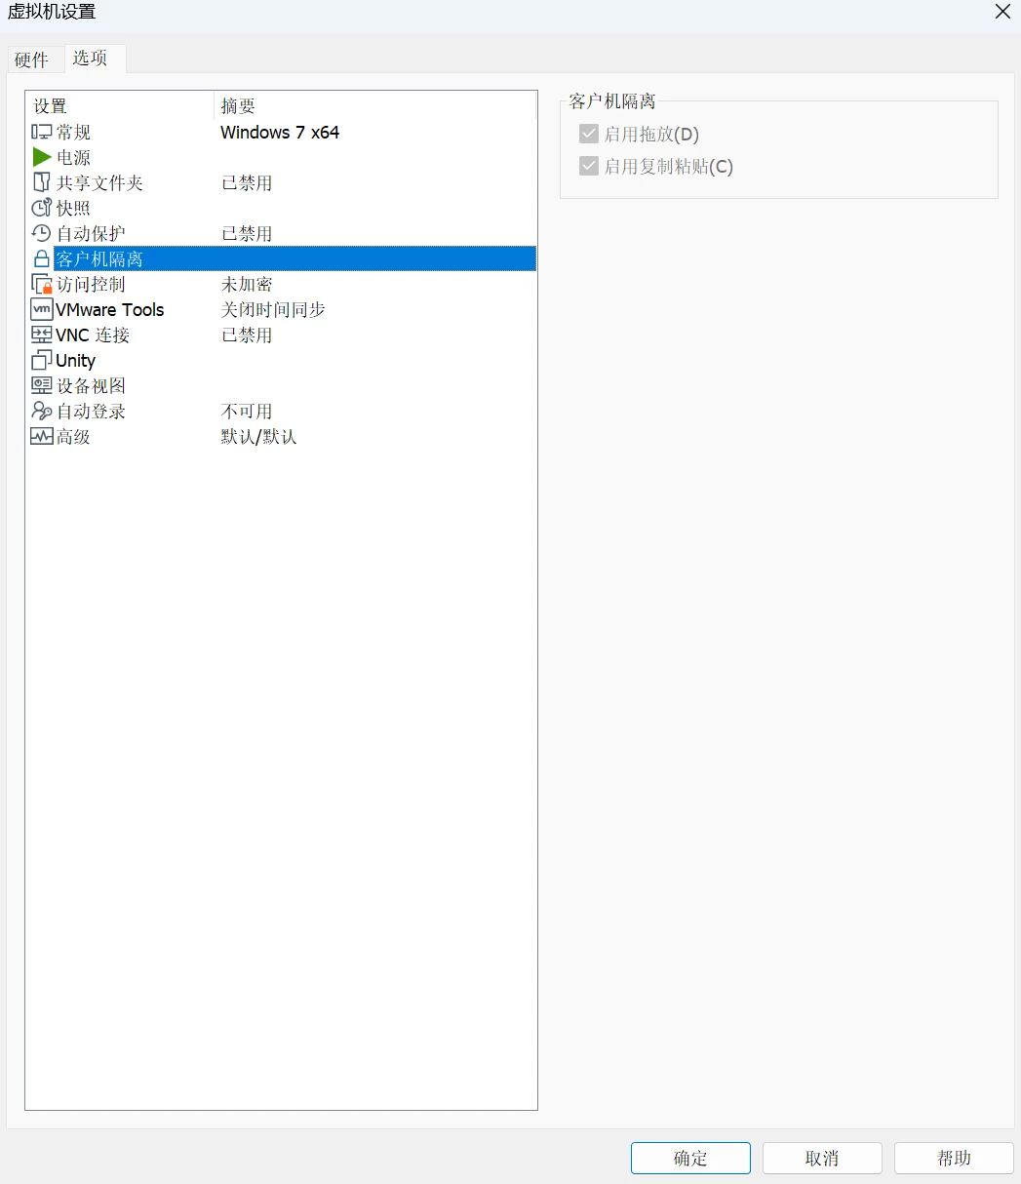
Task: Click the green Power (电源) play icon
Action: point(42,158)
